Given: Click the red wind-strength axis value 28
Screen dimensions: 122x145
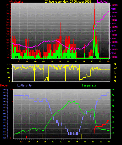Looking at the screenshot, I should coord(8,16).
